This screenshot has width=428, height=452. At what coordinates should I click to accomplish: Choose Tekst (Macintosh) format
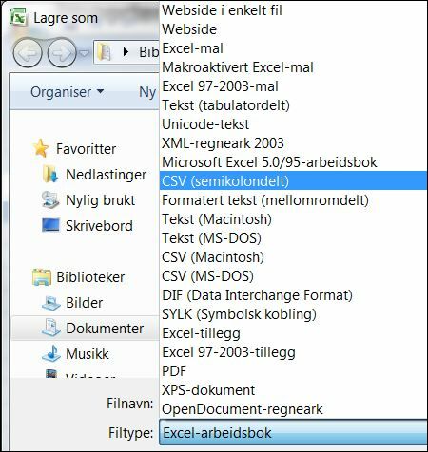tap(293, 219)
